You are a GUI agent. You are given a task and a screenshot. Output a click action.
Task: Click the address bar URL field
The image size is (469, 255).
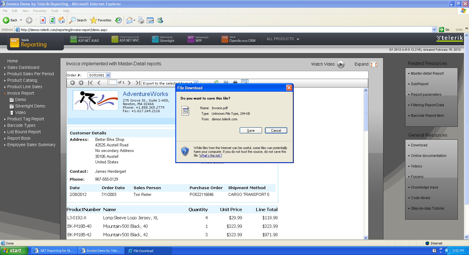point(226,30)
